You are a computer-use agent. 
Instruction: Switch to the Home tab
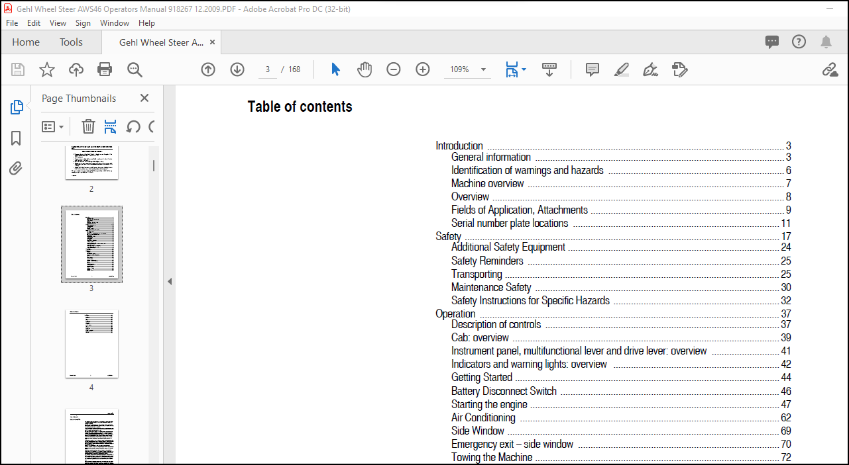click(26, 42)
